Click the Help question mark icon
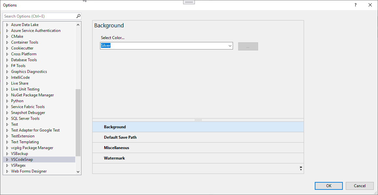Image resolution: width=378 pixels, height=195 pixels. click(356, 5)
